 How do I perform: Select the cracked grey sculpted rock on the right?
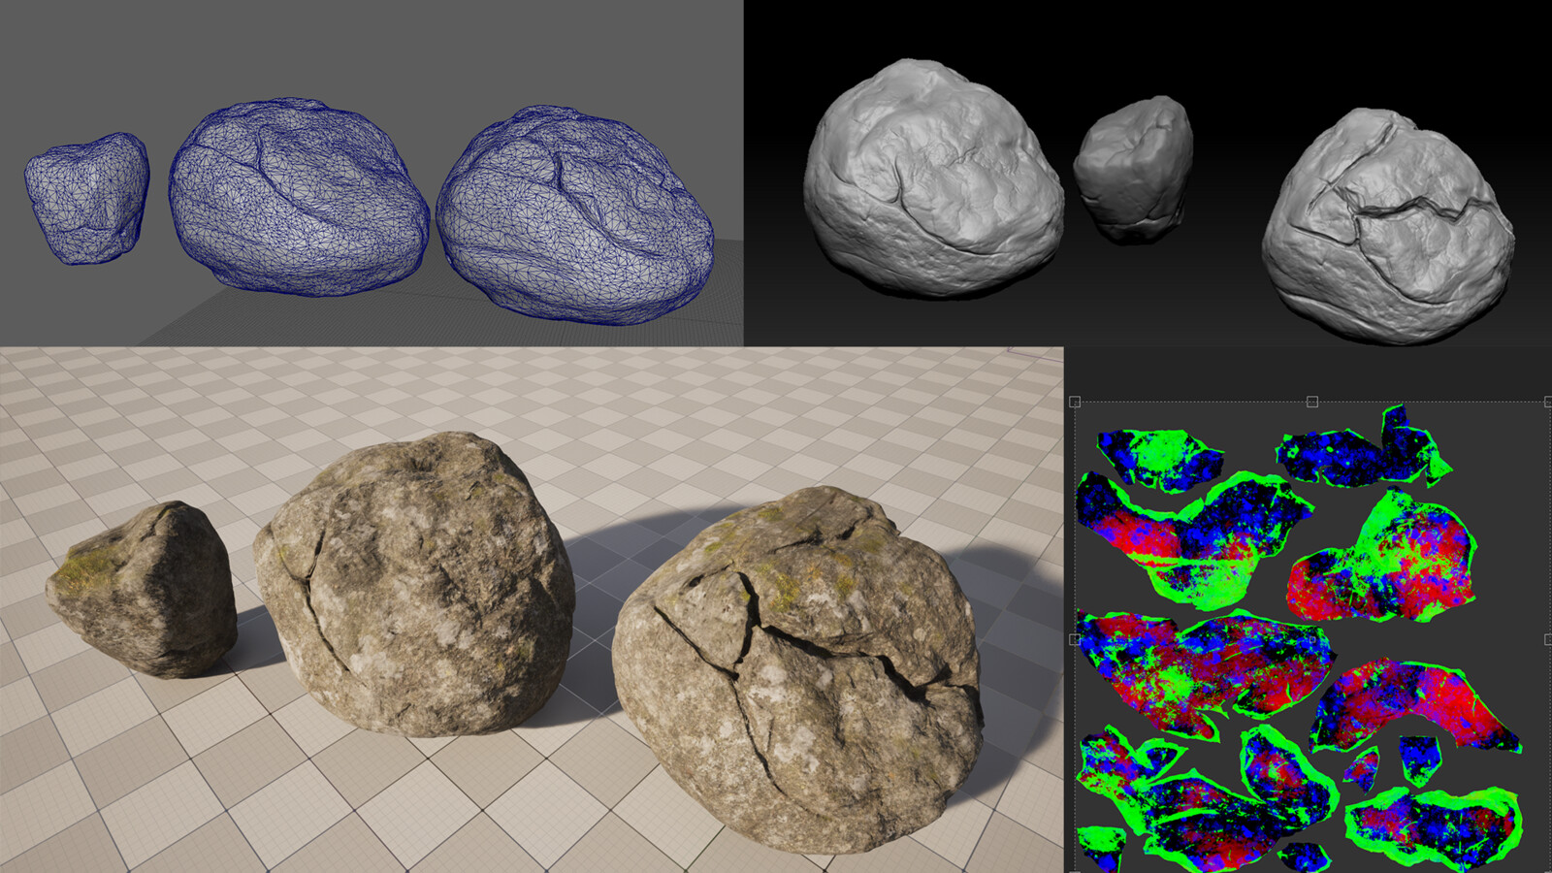click(x=1388, y=225)
